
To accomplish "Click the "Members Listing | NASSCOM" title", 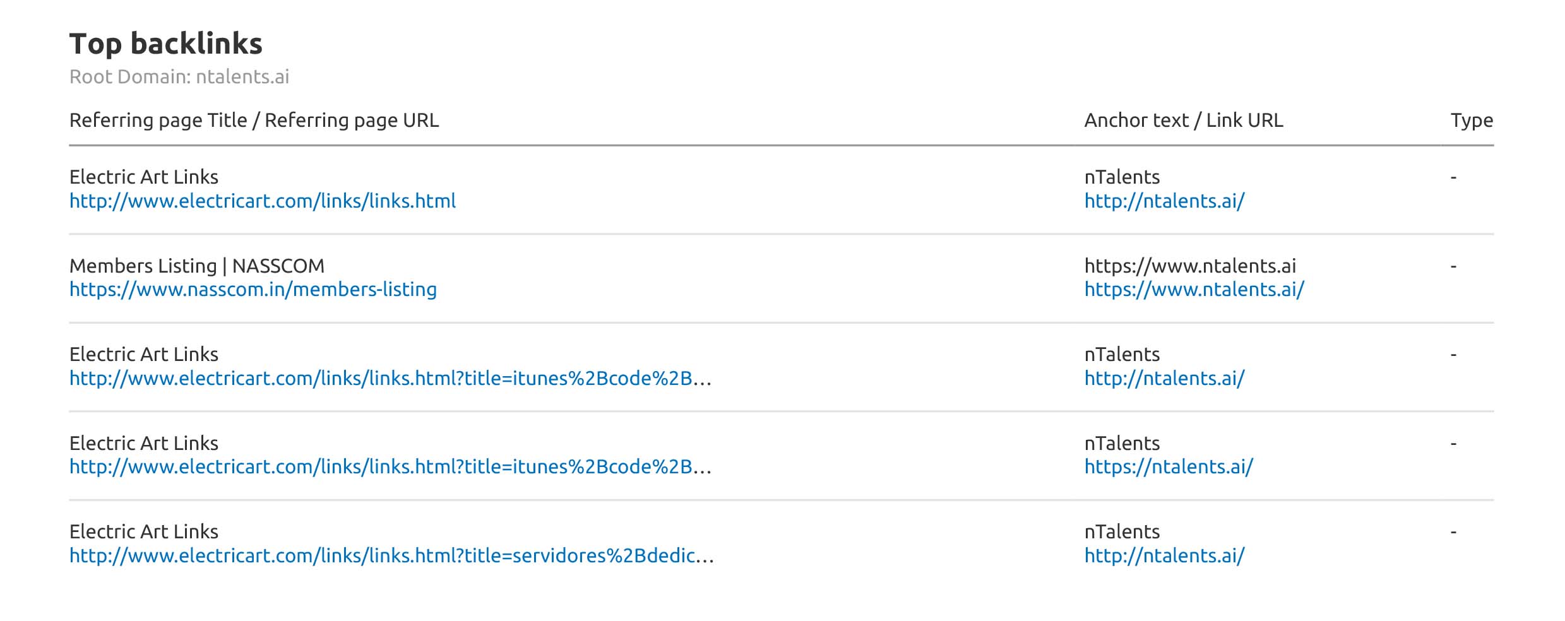I will 197,266.
